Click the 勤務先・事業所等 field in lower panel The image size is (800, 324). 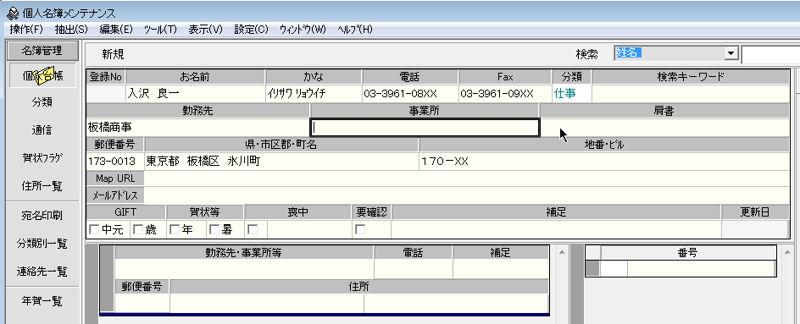pyautogui.click(x=244, y=269)
